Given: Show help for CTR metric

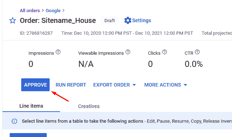Looking at the screenshot, I should pyautogui.click(x=197, y=52).
